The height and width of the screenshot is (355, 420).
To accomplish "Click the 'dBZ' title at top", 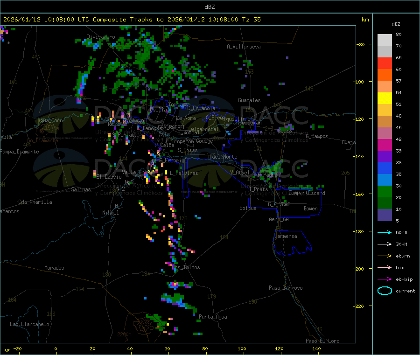I will (210, 7).
